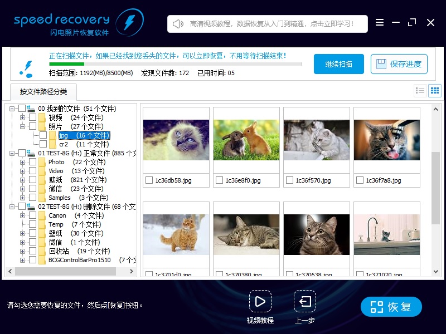Screen dimensions: 446x334
Task: Click the Samples folder icon
Action: pyautogui.click(x=42, y=198)
